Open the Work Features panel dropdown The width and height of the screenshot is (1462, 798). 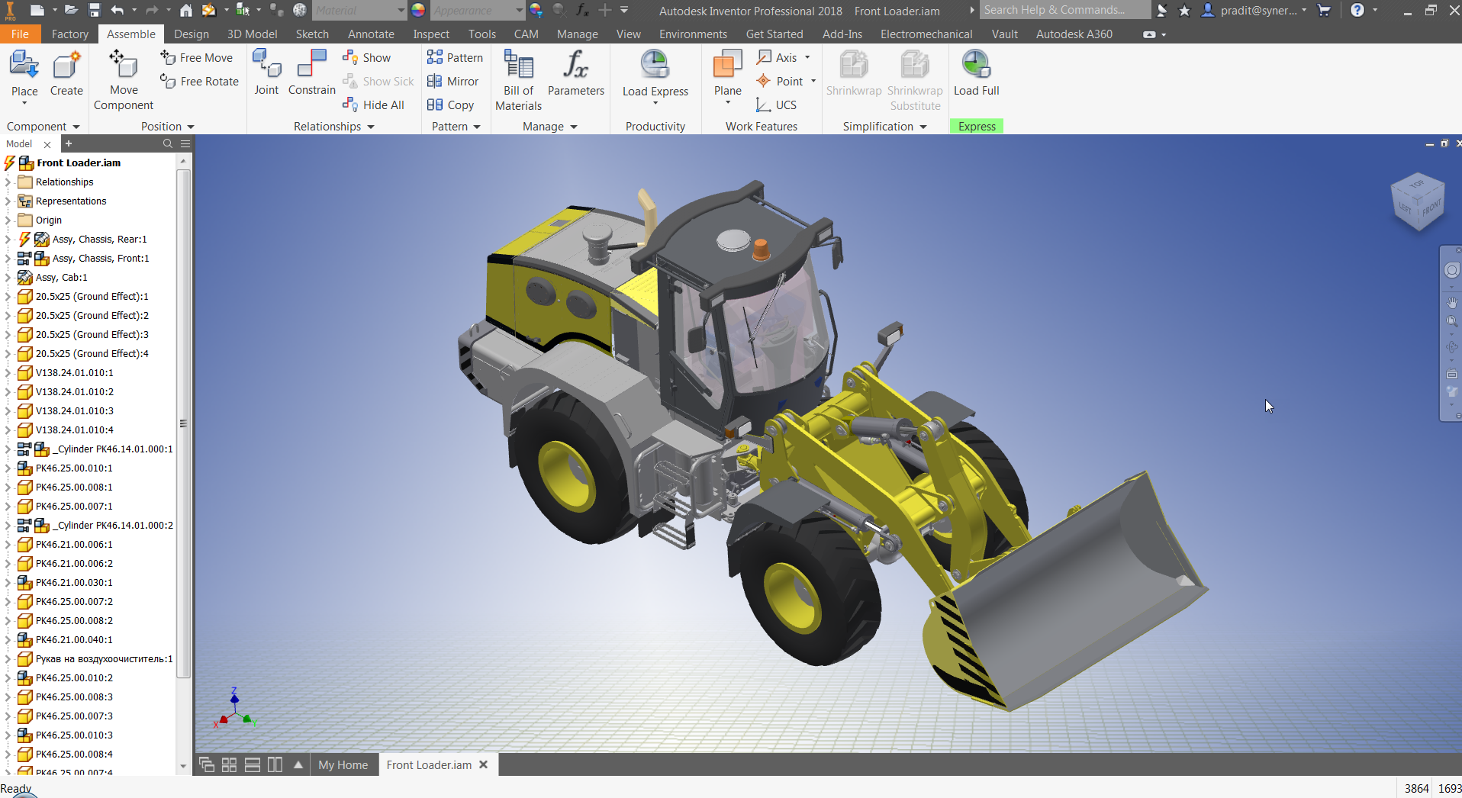761,126
